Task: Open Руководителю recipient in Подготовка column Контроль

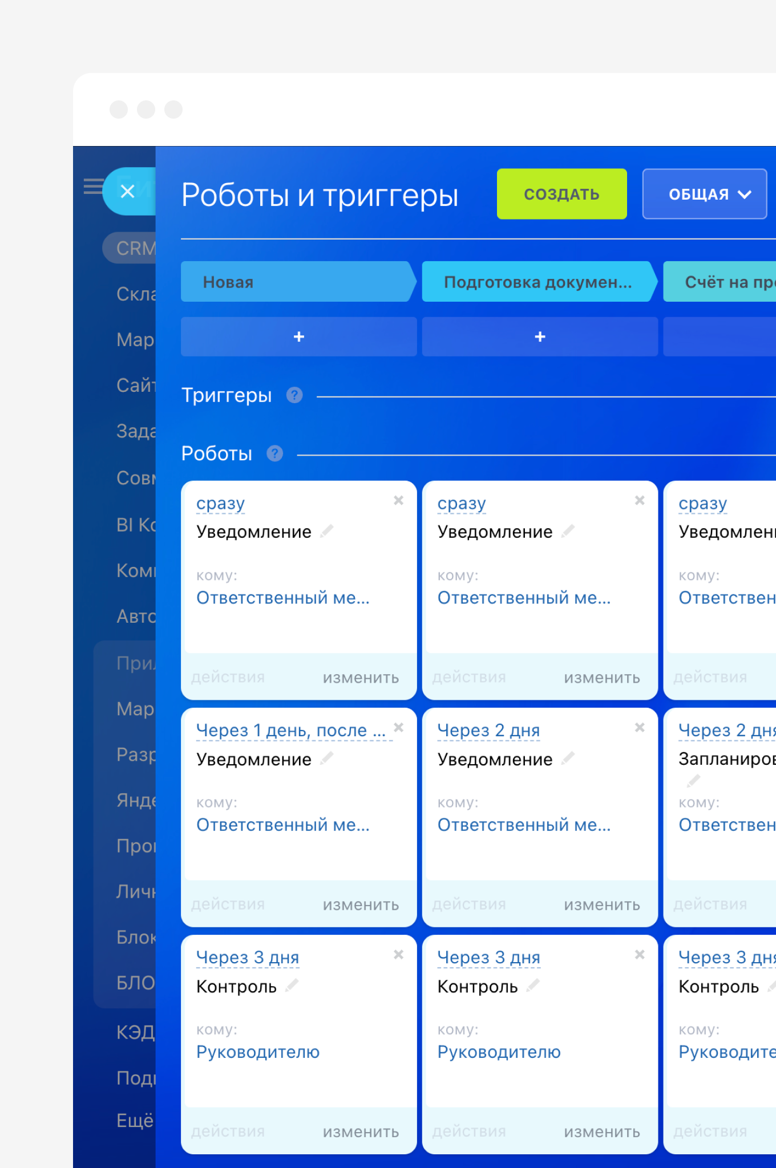Action: tap(499, 1052)
